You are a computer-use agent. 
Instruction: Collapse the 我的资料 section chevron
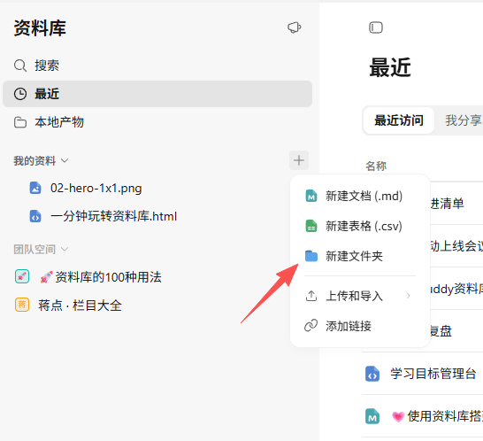[x=65, y=160]
